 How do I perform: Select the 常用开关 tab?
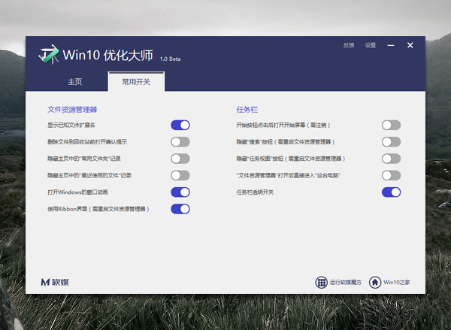tap(136, 81)
